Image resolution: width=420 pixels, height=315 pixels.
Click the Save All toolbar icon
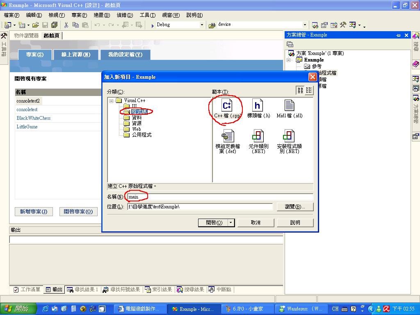tap(55, 25)
